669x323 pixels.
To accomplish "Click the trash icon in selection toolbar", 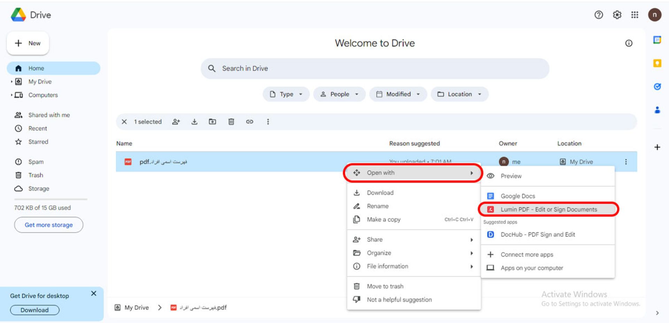I will click(x=231, y=122).
